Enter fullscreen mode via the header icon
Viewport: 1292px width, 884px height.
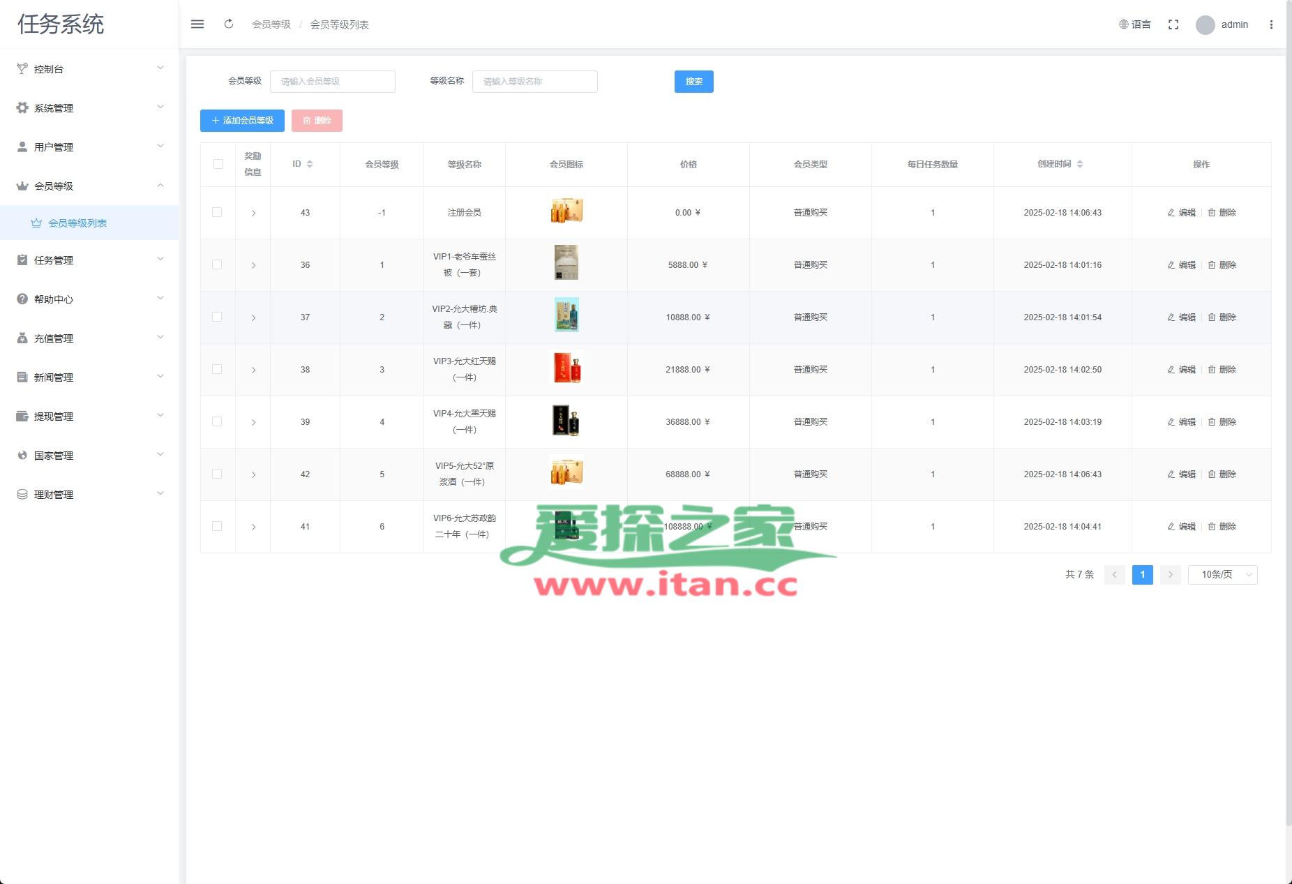click(1173, 24)
